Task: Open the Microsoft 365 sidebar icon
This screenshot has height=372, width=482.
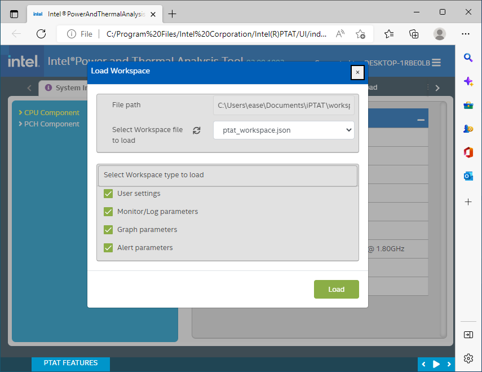Action: click(468, 152)
